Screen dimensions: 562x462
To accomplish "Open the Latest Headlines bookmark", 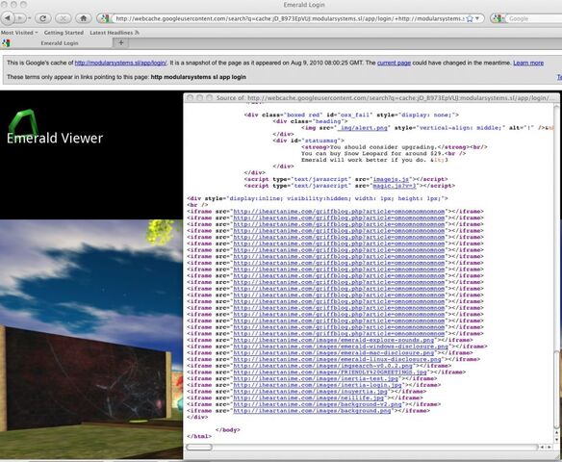I will pos(111,33).
